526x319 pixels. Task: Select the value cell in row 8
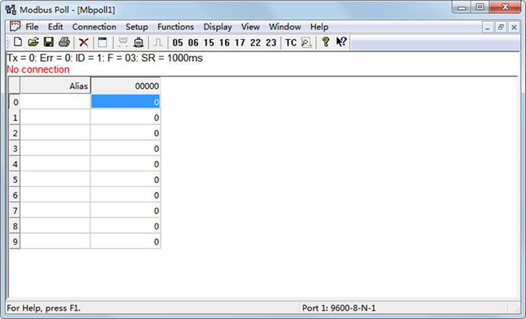pyautogui.click(x=125, y=226)
